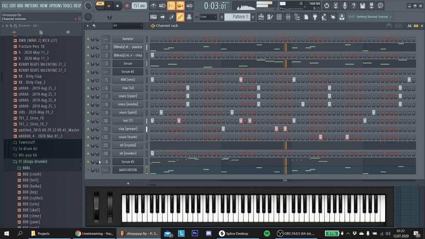Open the OPTIONS menu
The width and height of the screenshot is (425, 239).
(55, 6)
